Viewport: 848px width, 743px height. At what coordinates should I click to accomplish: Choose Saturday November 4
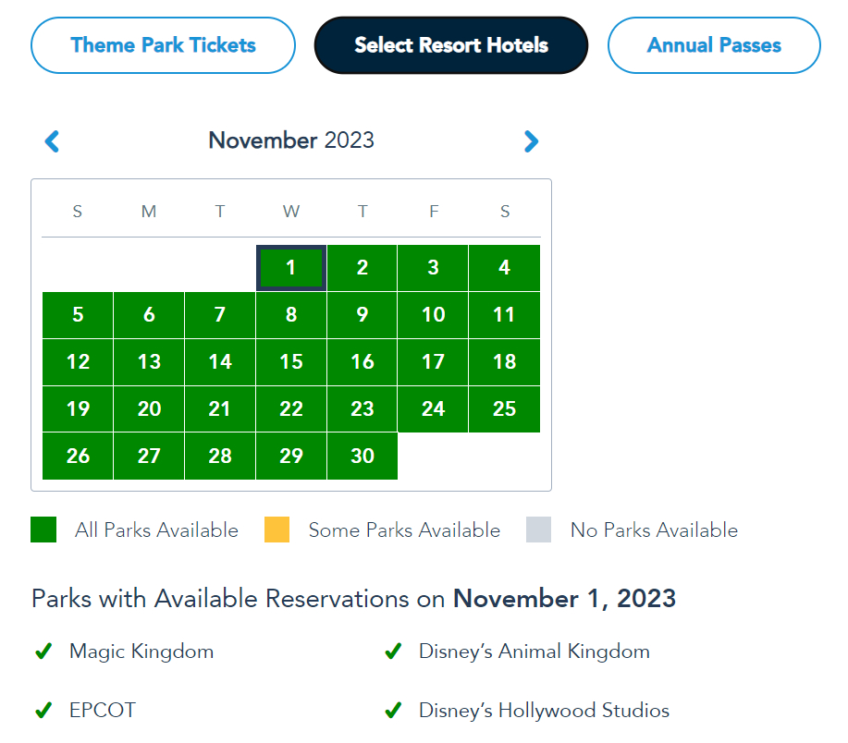504,268
